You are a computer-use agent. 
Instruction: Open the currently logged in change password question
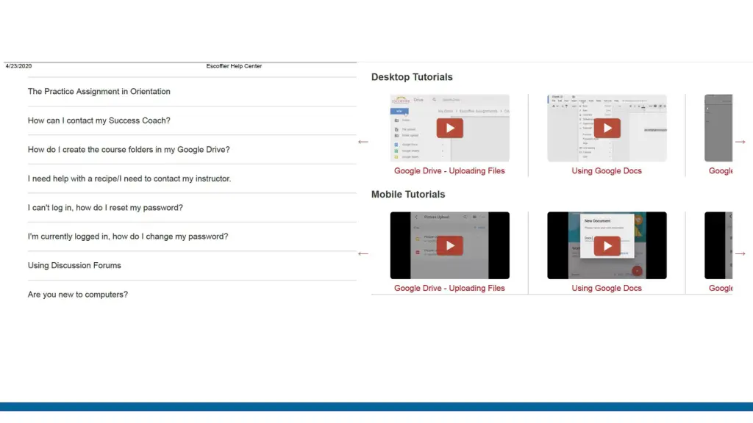128,236
